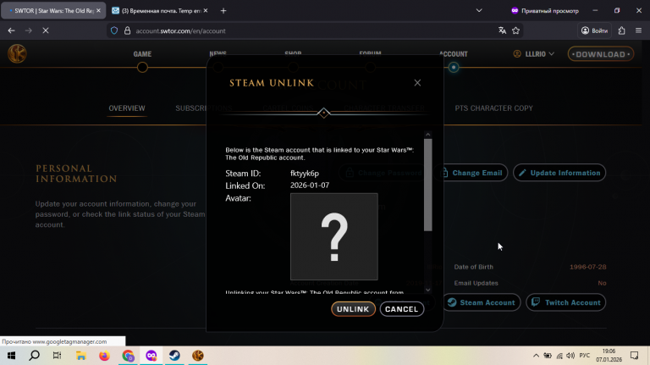650x365 pixels.
Task: Close the SWTOR browser tab
Action: (x=98, y=11)
